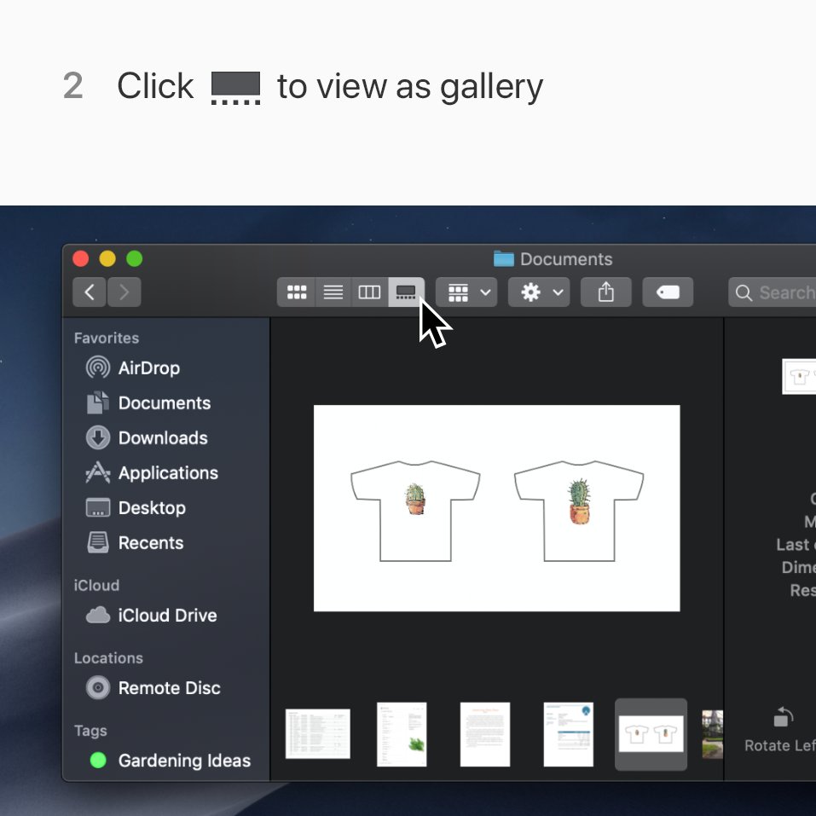Screen dimensions: 816x816
Task: Switch to icon view in Finder toolbar
Action: click(x=297, y=292)
